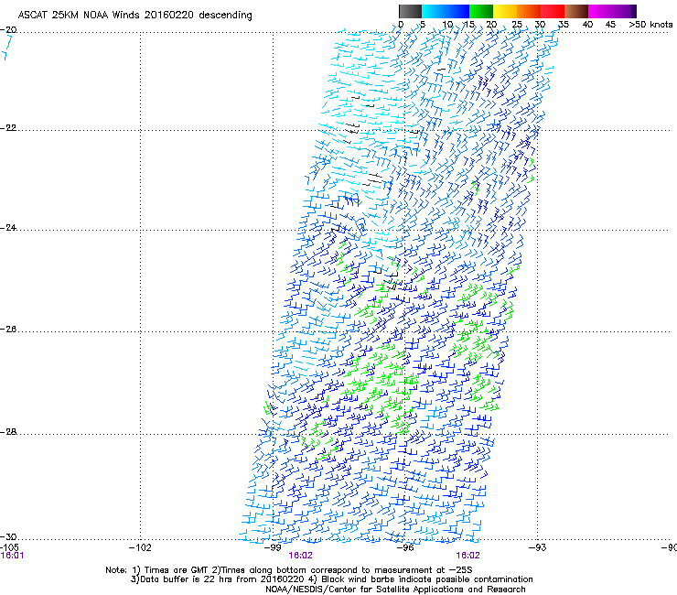Click the cyan-to-blue 5-15 knots legend gradient
The height and width of the screenshot is (595, 677).
(x=446, y=11)
